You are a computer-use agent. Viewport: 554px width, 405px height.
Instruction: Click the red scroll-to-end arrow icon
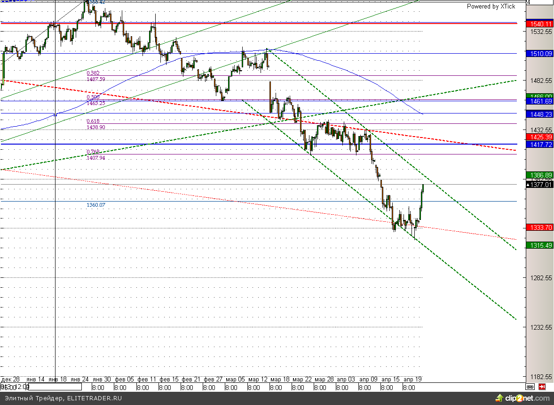click(x=542, y=387)
